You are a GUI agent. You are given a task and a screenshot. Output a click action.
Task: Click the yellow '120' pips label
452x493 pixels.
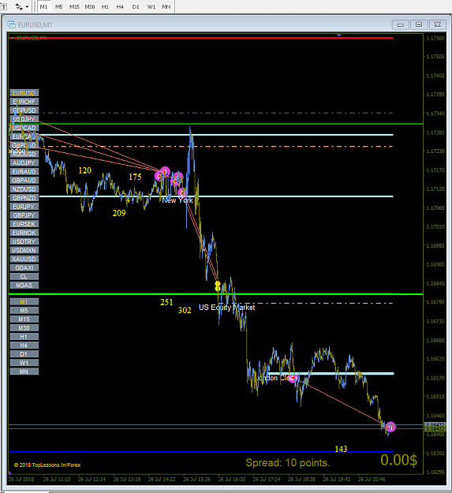(85, 170)
